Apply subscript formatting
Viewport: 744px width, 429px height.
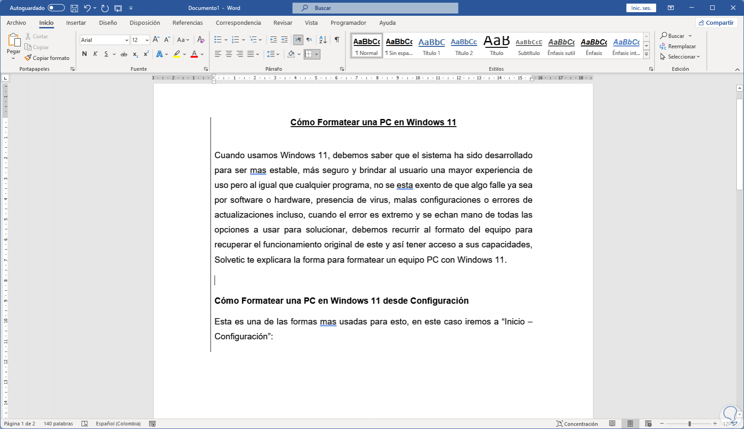(x=135, y=54)
